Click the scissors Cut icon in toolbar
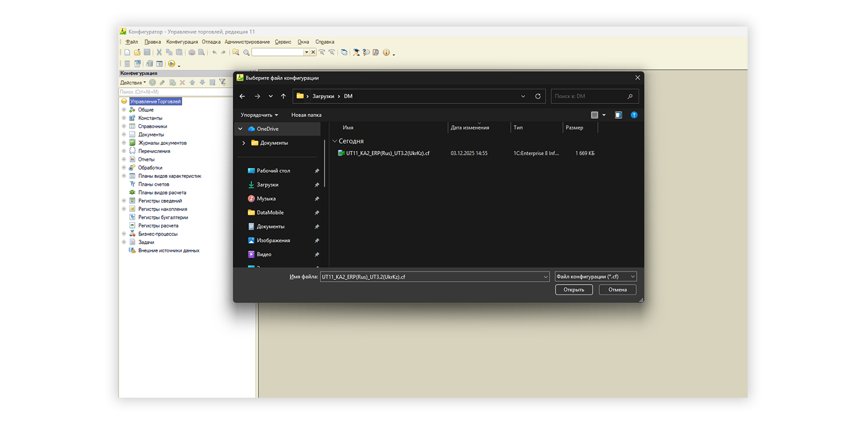Viewport: 866px width, 433px height. [x=159, y=53]
